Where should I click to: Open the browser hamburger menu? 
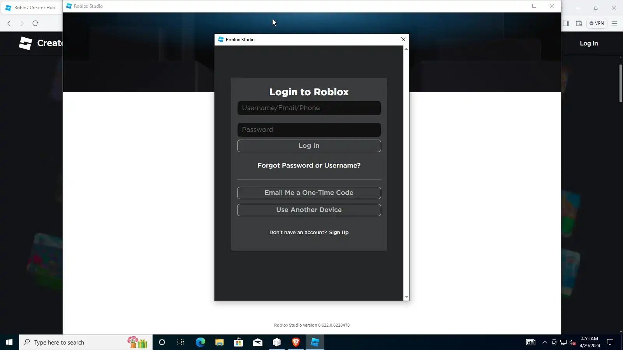pyautogui.click(x=614, y=23)
